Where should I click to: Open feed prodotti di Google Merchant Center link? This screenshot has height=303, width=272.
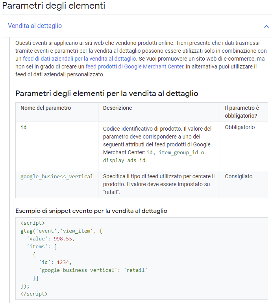[x=134, y=67]
